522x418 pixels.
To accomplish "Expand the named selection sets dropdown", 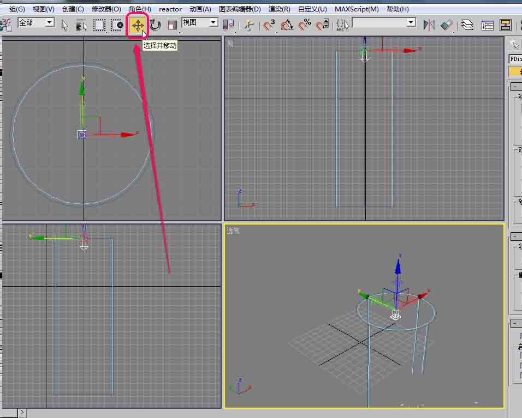I will (411, 22).
